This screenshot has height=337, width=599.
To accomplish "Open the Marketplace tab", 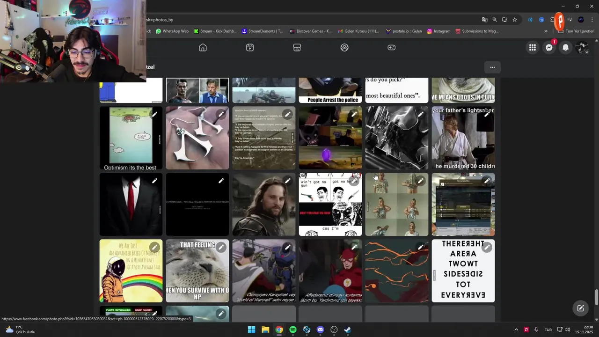I will coord(297,47).
